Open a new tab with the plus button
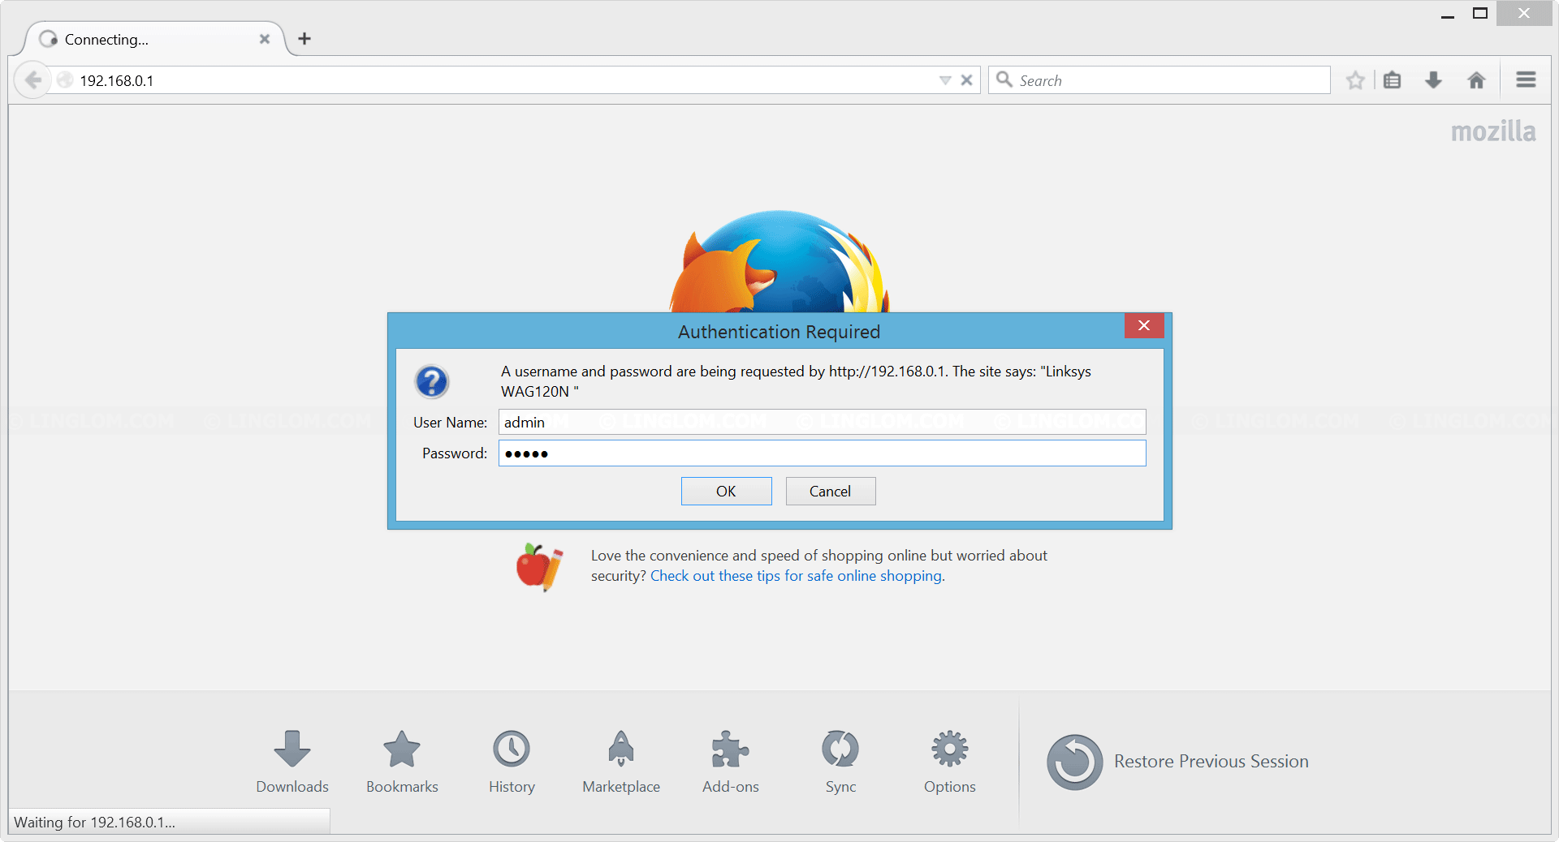 (x=304, y=38)
